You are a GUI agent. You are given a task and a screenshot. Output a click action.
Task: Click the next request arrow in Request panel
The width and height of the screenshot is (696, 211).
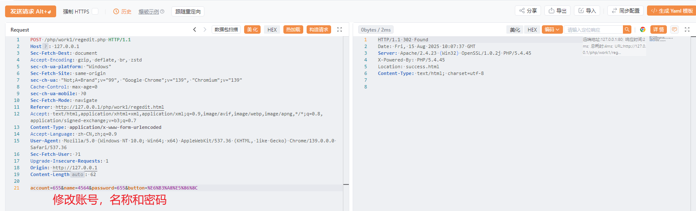point(205,29)
